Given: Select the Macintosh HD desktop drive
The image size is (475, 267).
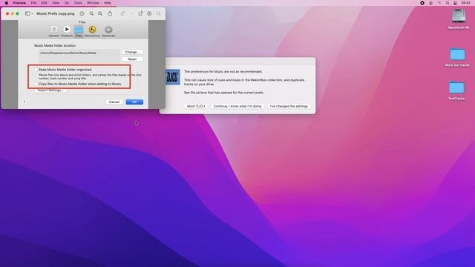Looking at the screenshot, I should pyautogui.click(x=459, y=19).
